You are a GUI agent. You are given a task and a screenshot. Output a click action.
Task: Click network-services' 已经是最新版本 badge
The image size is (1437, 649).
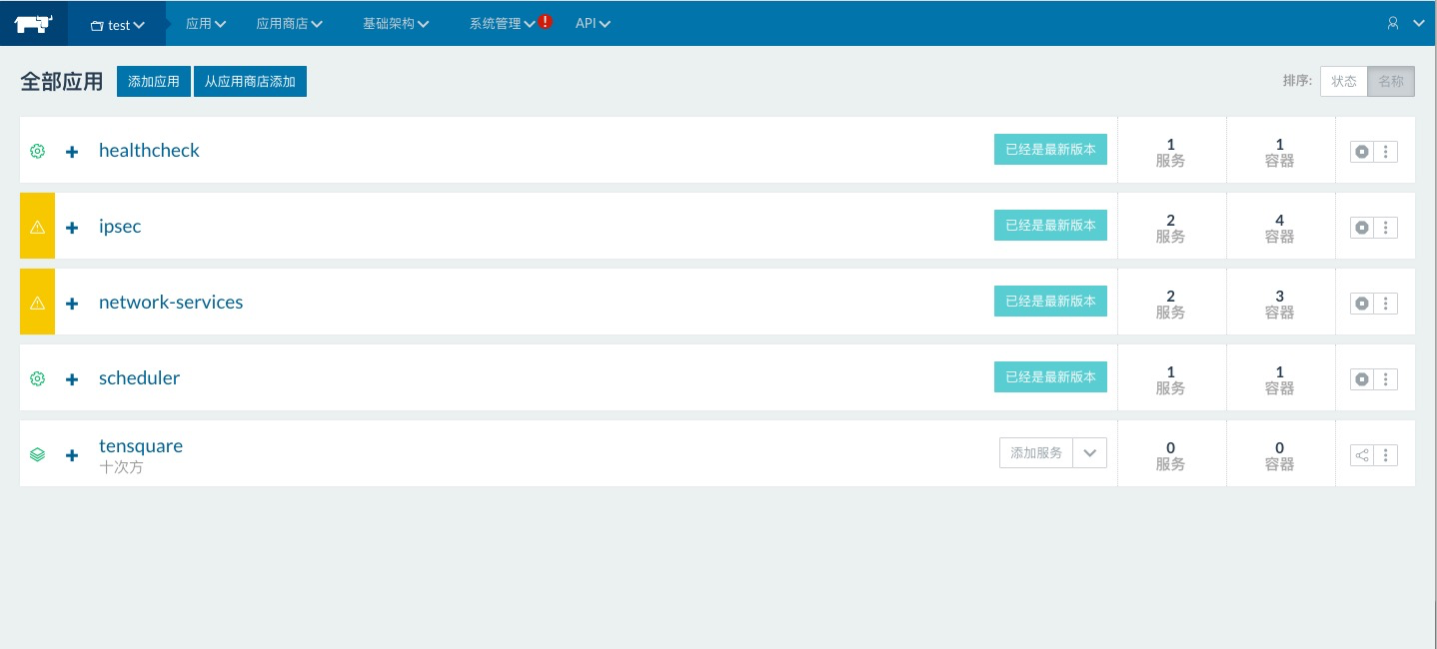coord(1050,302)
